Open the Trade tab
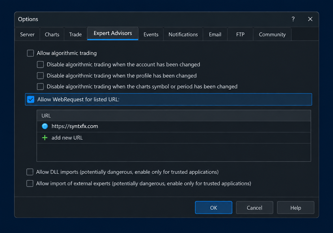This screenshot has width=333, height=233. 75,34
